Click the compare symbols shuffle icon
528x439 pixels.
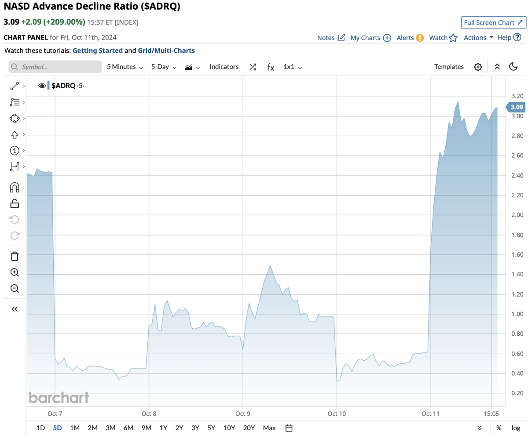[253, 67]
